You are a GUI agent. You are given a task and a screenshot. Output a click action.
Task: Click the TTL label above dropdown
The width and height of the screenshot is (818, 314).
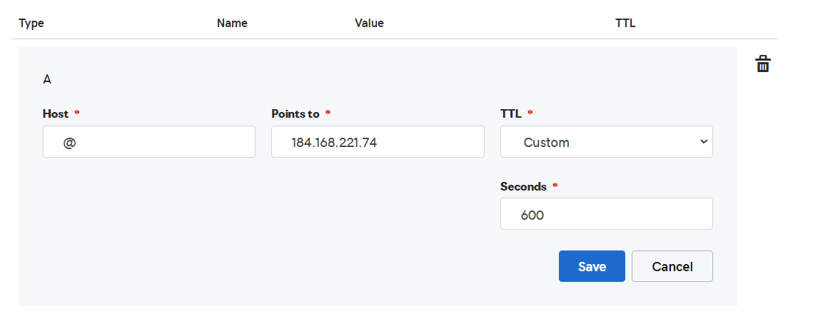click(x=511, y=113)
